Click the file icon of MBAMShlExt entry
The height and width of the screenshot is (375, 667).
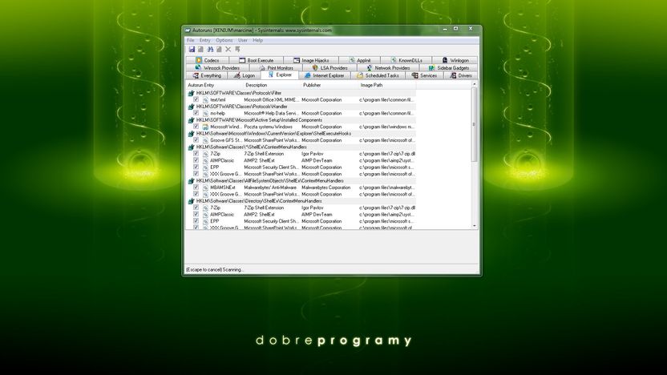(205, 187)
